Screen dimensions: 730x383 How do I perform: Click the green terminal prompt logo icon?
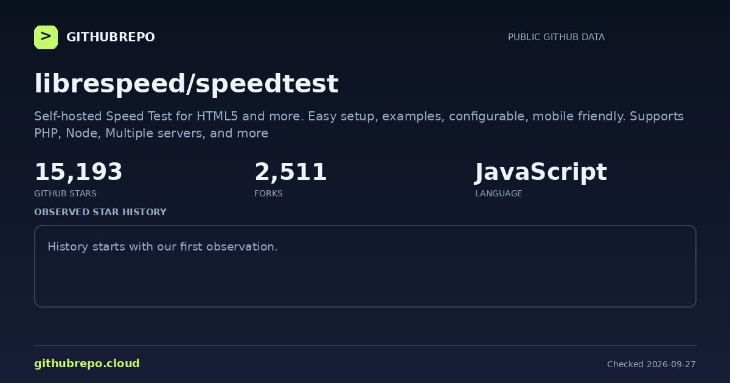46,37
